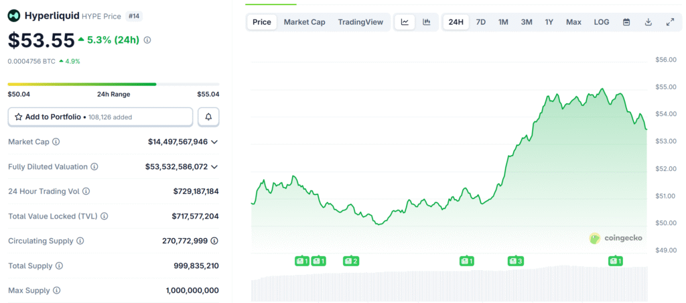The image size is (686, 303).
Task: Click the 0.0004756 BTC value
Action: [x=31, y=61]
